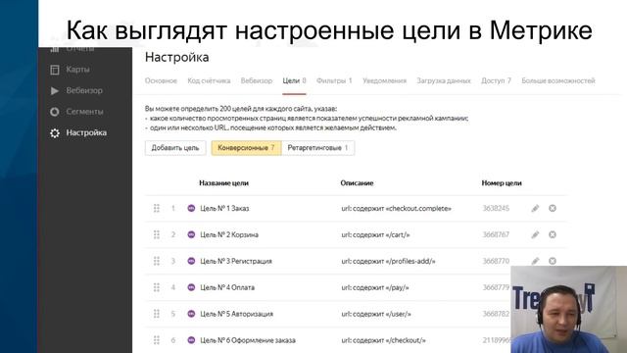The height and width of the screenshot is (353, 627).
Task: Select the Конверсионные goals filter
Action: (x=246, y=148)
